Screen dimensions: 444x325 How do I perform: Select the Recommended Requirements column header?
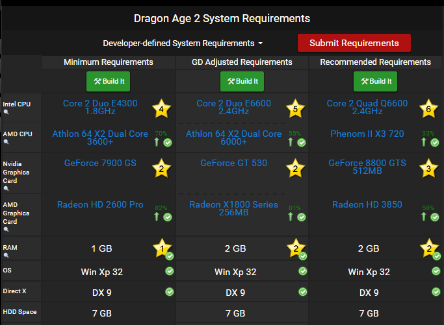point(376,62)
